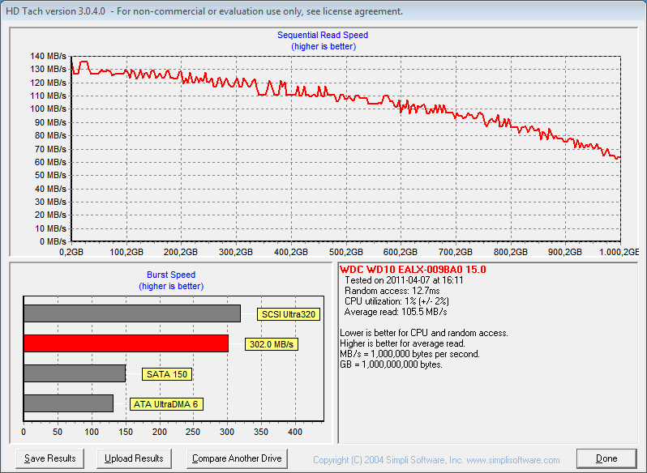The height and width of the screenshot is (473, 647).
Task: Click the SATA 150 gray bar
Action: (x=75, y=373)
